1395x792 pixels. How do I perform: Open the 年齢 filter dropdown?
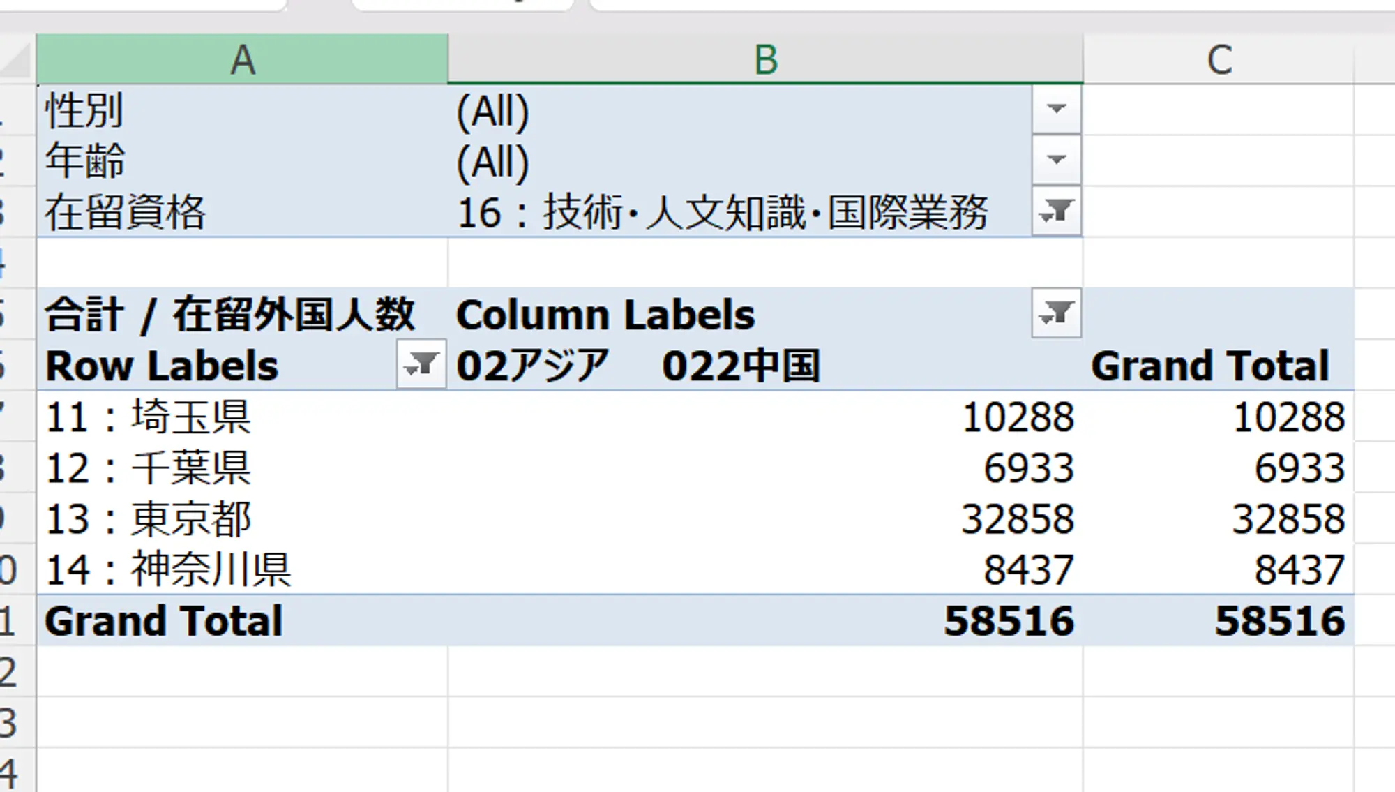(x=1057, y=160)
